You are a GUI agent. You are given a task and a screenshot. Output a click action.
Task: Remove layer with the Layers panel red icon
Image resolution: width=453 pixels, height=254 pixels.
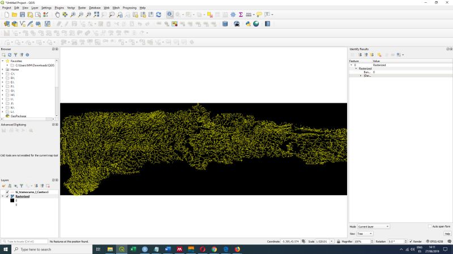(x=48, y=186)
